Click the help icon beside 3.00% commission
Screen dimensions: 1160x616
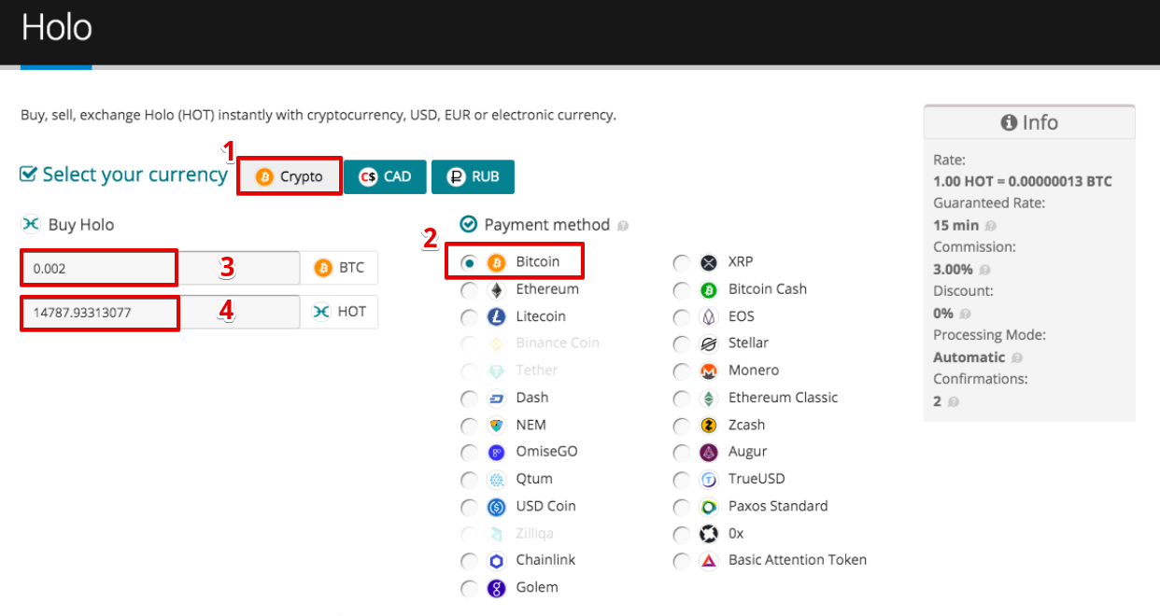984,270
